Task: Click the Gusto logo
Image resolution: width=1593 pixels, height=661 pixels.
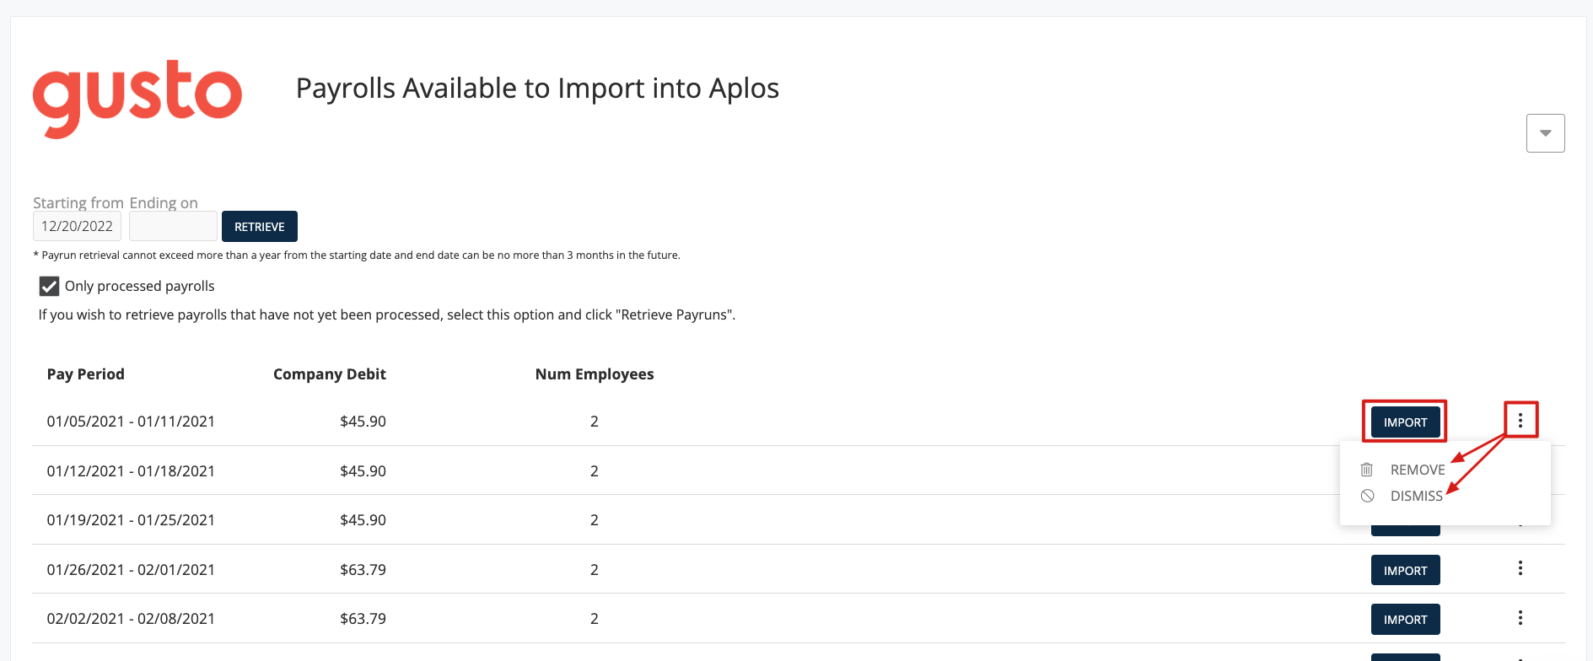Action: pyautogui.click(x=137, y=99)
